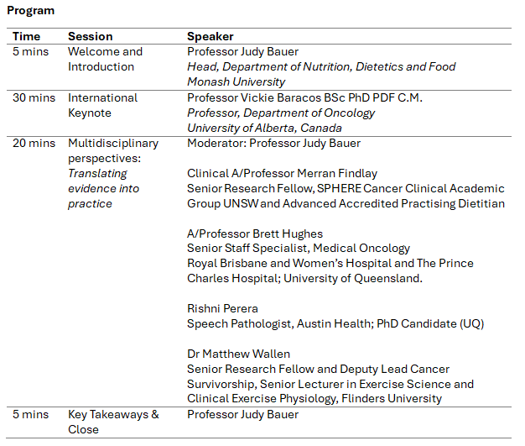Select the Time column header
The image size is (525, 446).
(27, 36)
